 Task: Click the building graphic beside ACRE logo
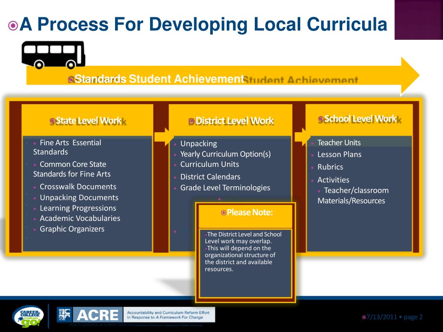tap(65, 315)
